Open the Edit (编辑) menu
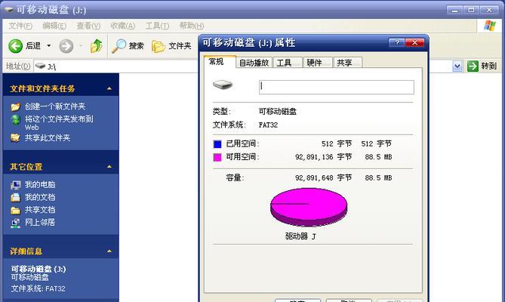 point(54,26)
